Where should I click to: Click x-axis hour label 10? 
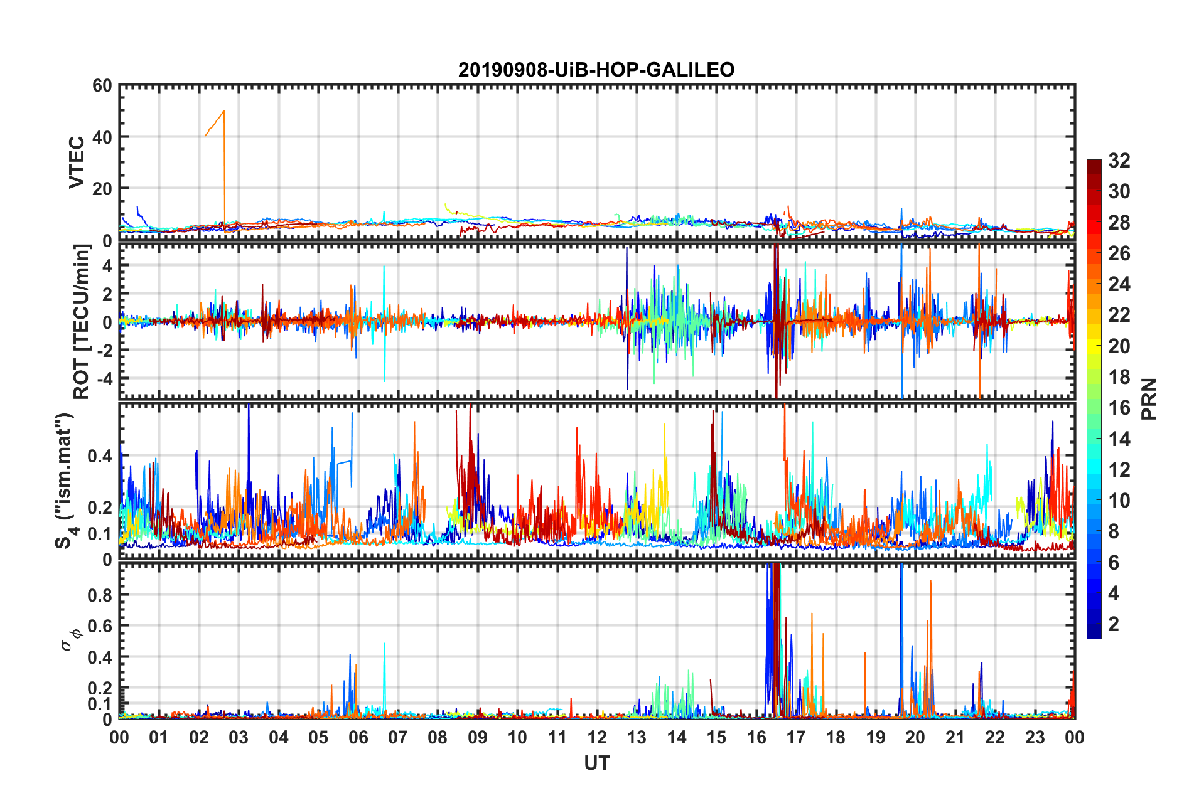point(517,737)
